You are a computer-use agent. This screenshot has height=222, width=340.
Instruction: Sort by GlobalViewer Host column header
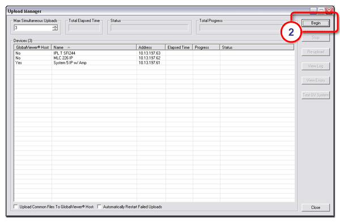[33, 47]
